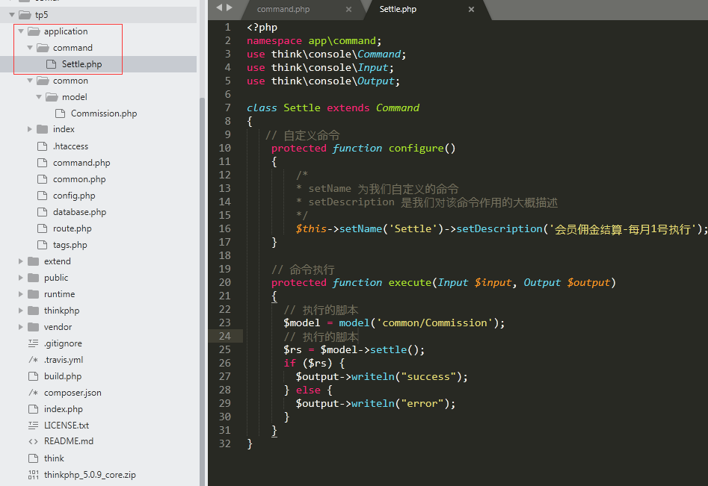The height and width of the screenshot is (486, 708).
Task: Click the README.md markup icon
Action: pyautogui.click(x=33, y=441)
